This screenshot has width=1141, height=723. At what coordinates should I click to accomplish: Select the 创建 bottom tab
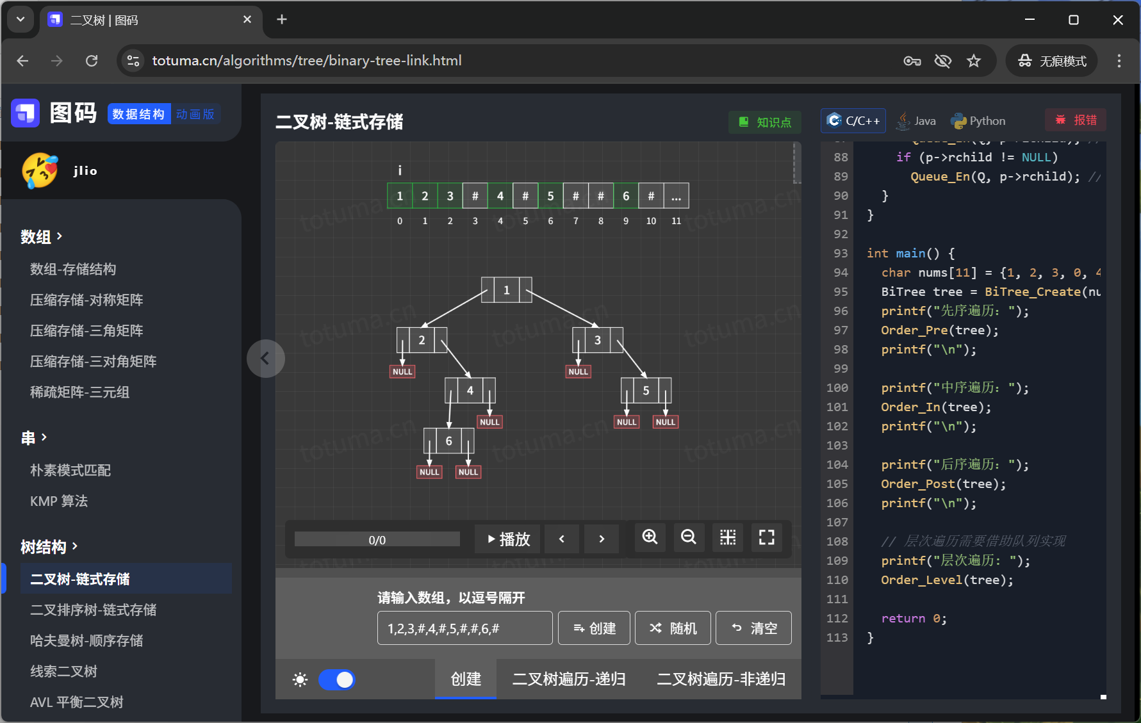pos(466,679)
